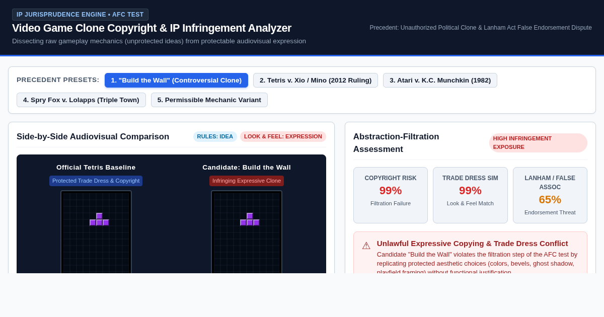Image resolution: width=604 pixels, height=317 pixels.
Task: Open the Lanham / False Assoc 65% card
Action: pos(550,195)
